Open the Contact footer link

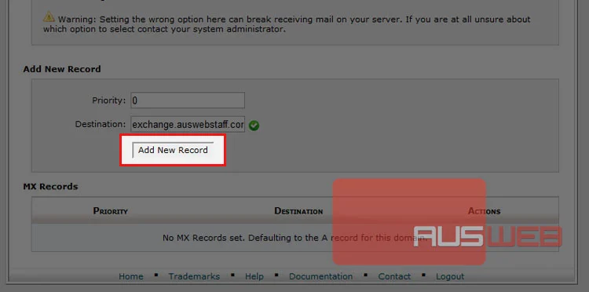click(x=394, y=276)
